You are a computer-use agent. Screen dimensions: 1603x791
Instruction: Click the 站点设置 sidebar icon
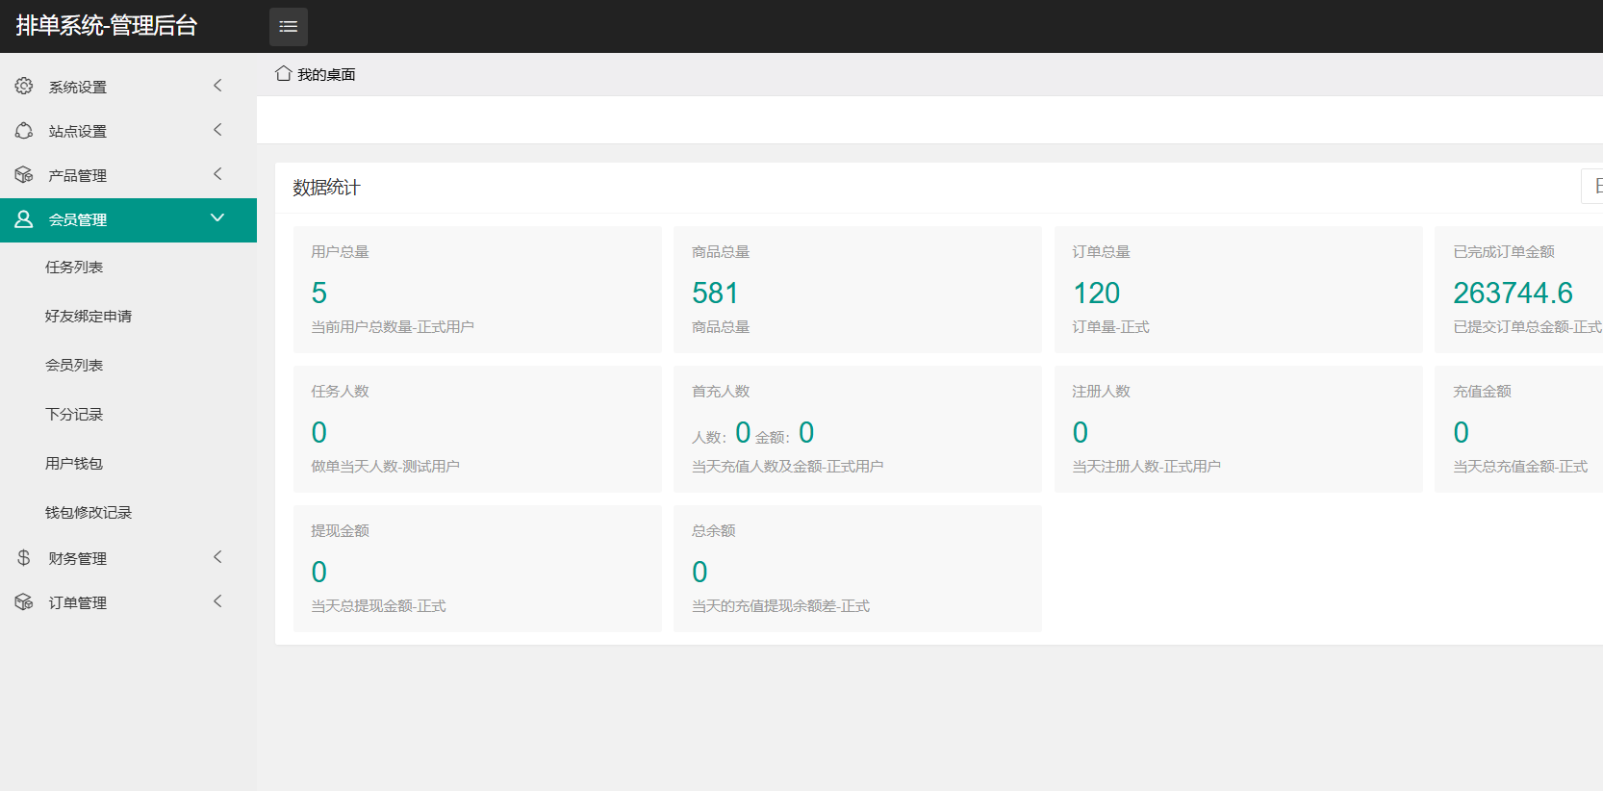[x=24, y=131]
